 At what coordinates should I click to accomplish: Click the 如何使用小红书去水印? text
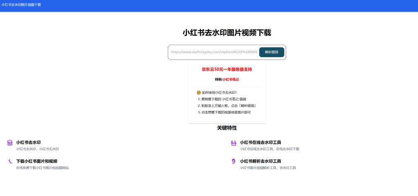tap(219, 92)
